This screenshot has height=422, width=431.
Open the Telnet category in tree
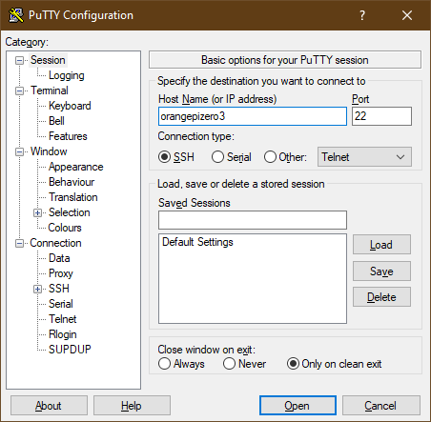pyautogui.click(x=63, y=319)
